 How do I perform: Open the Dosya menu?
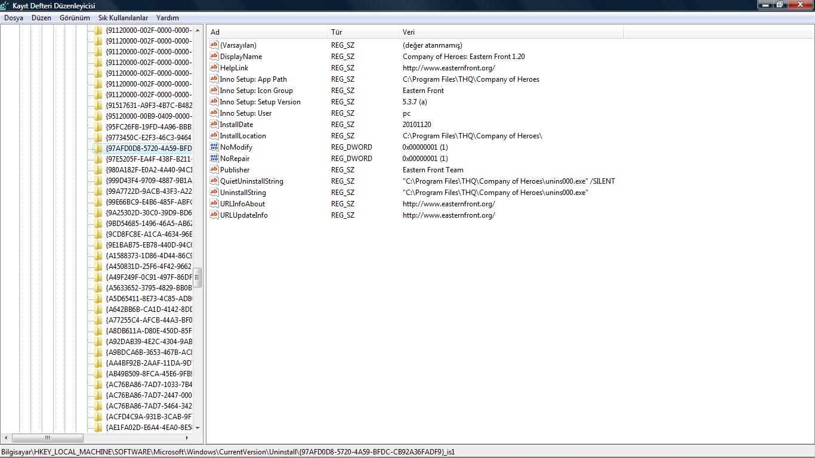pyautogui.click(x=14, y=18)
